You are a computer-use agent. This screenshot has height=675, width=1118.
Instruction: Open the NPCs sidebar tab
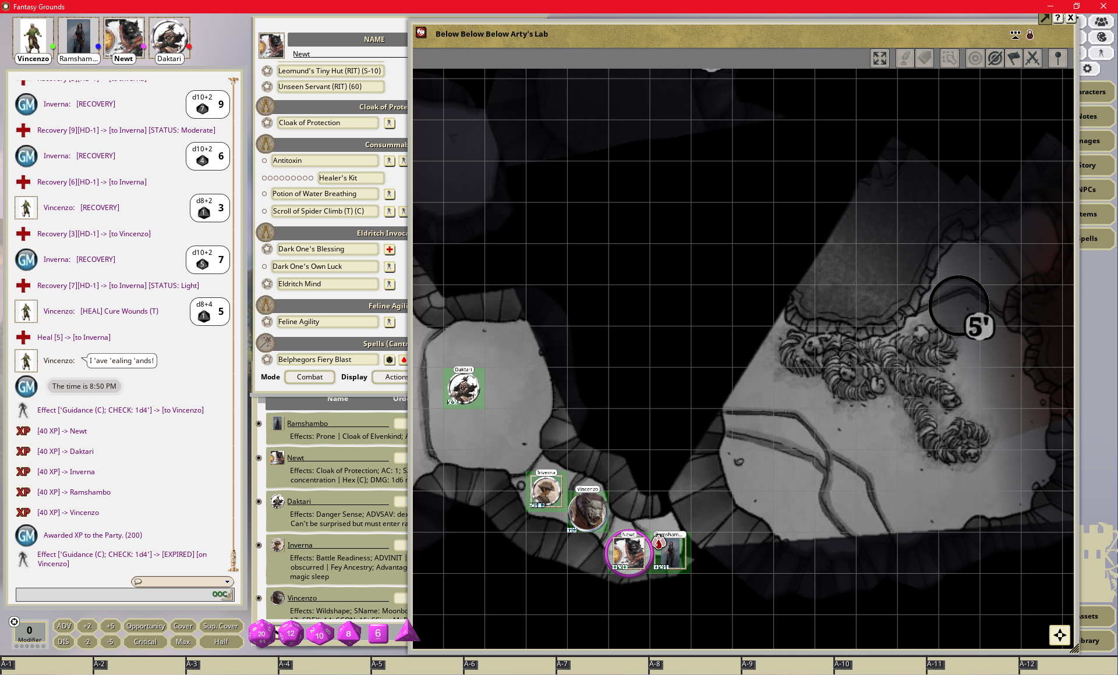pyautogui.click(x=1096, y=190)
